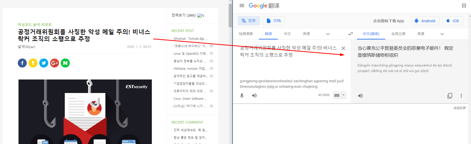Open recent comment 진짜 세상에네요
Image resolution: width=471 pixels, height=144 pixels.
(190, 130)
